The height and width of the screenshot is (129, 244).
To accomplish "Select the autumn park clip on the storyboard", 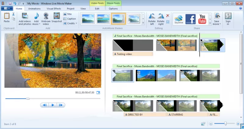I will click(x=177, y=45).
